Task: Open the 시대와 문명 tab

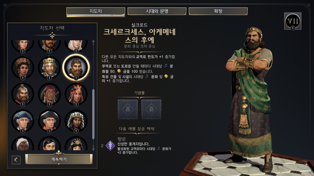Action: coord(157,11)
